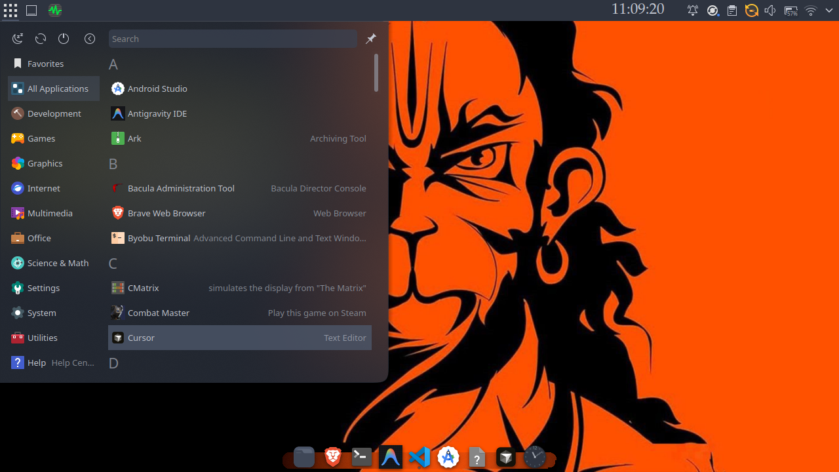Open the Development category
The image size is (839, 472).
click(x=54, y=113)
